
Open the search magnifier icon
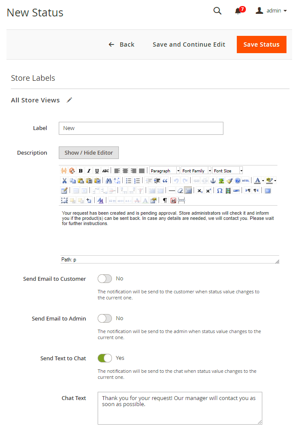coord(217,11)
